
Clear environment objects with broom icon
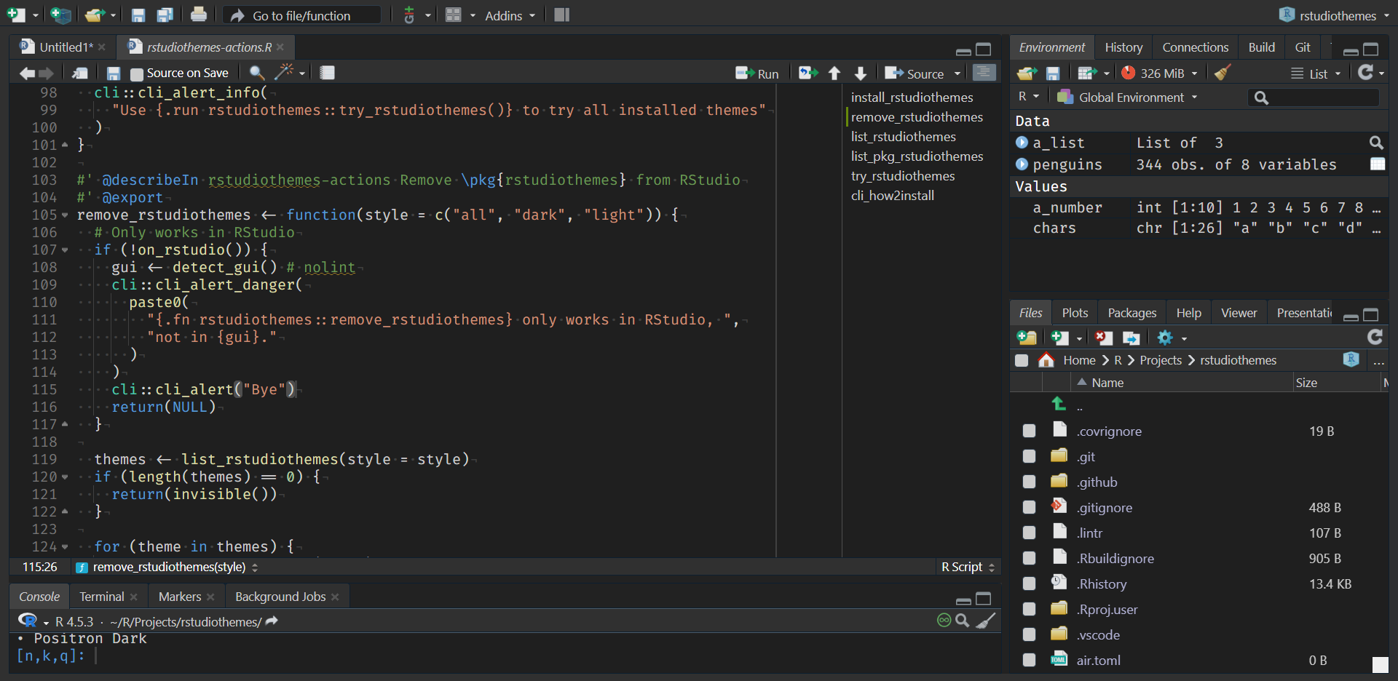click(1223, 73)
